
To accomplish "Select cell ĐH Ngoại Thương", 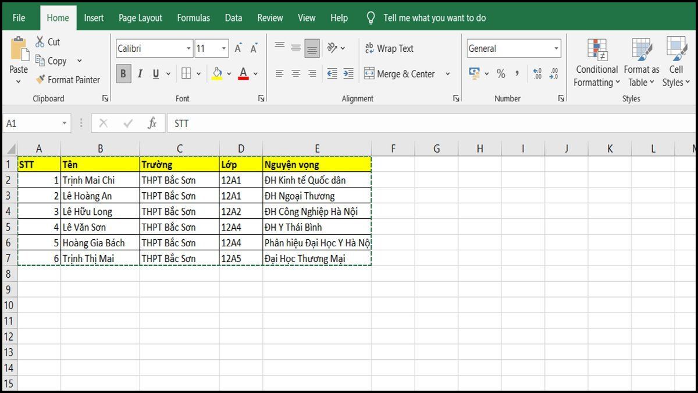I will point(317,196).
